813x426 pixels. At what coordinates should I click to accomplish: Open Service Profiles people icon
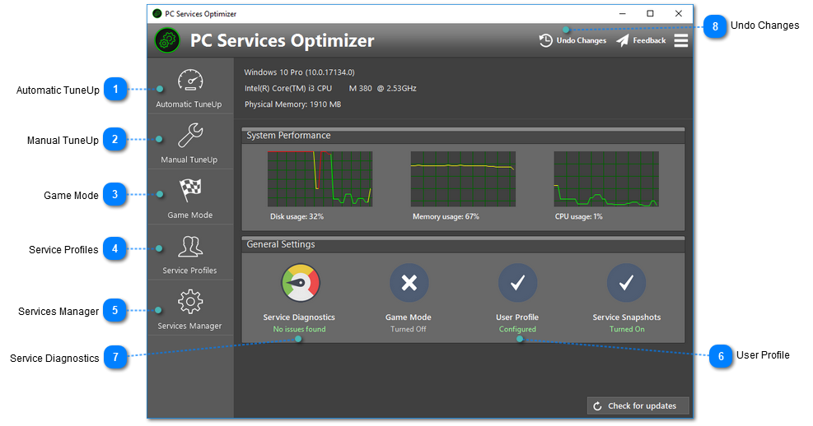click(190, 247)
